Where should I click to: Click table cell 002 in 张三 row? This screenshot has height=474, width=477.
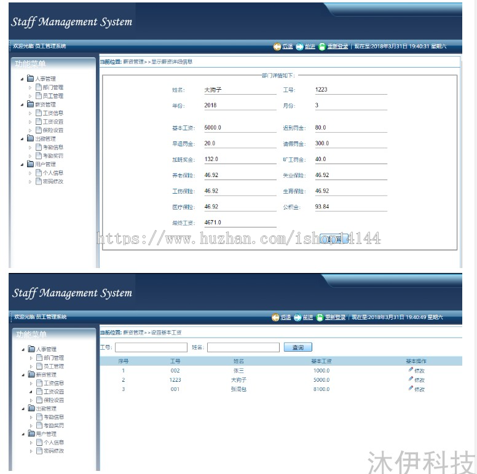coord(175,371)
